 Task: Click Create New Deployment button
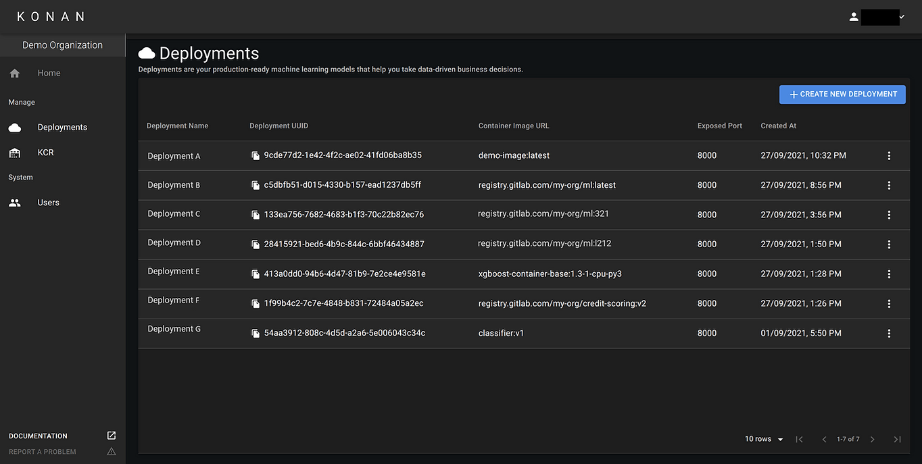[x=842, y=95]
